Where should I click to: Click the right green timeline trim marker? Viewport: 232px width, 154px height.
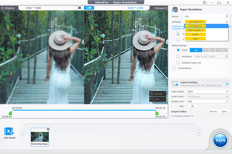[x=157, y=113]
